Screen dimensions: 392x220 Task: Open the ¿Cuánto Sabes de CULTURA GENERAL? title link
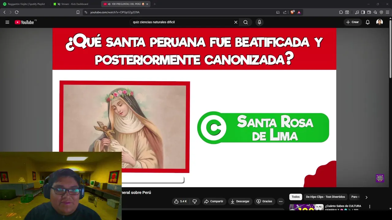point(343,208)
